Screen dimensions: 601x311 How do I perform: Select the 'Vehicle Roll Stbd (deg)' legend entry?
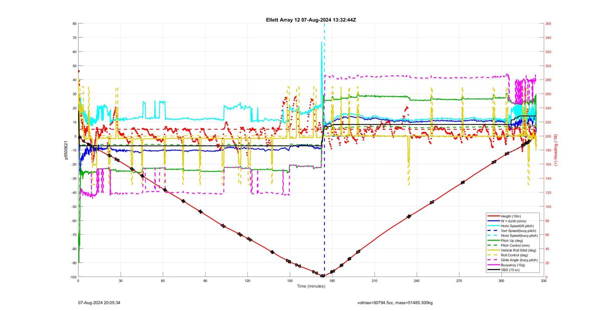pyautogui.click(x=518, y=250)
